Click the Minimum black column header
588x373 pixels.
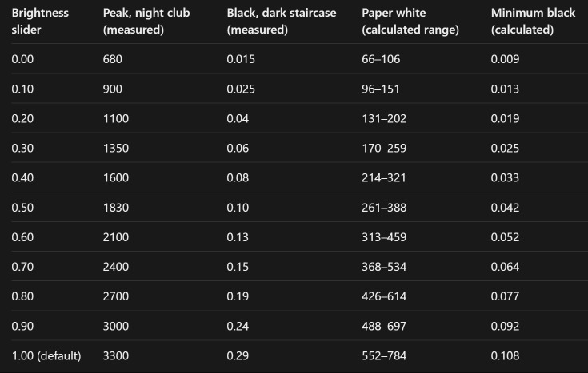point(533,21)
